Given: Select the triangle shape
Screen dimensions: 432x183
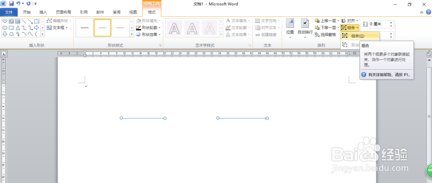Looking at the screenshot, I should coord(18,28).
